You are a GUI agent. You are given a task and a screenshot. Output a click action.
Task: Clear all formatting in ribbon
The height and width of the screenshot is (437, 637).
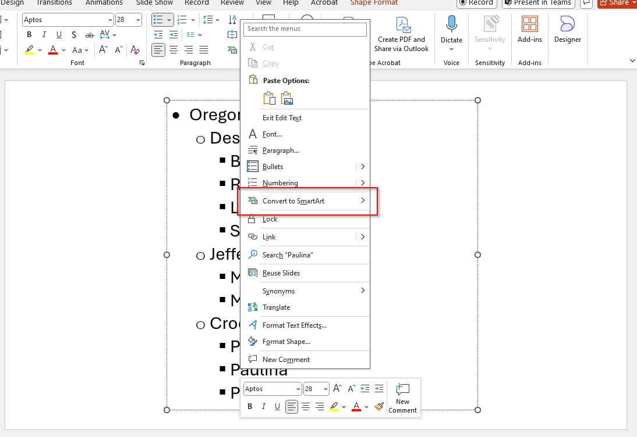coord(135,50)
